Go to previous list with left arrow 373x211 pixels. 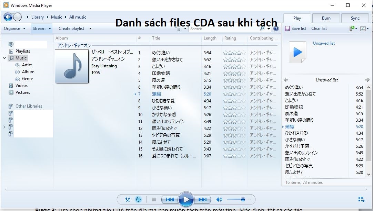[x=286, y=80]
